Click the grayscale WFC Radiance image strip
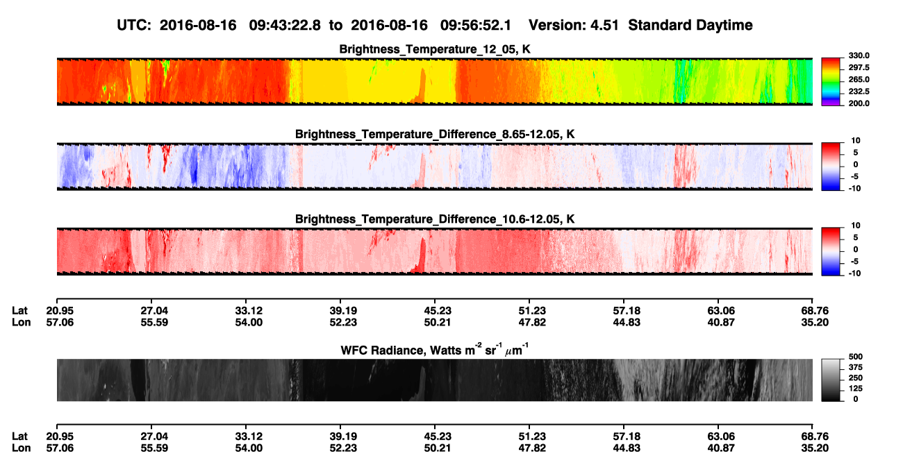903x463 pixels. click(x=434, y=380)
